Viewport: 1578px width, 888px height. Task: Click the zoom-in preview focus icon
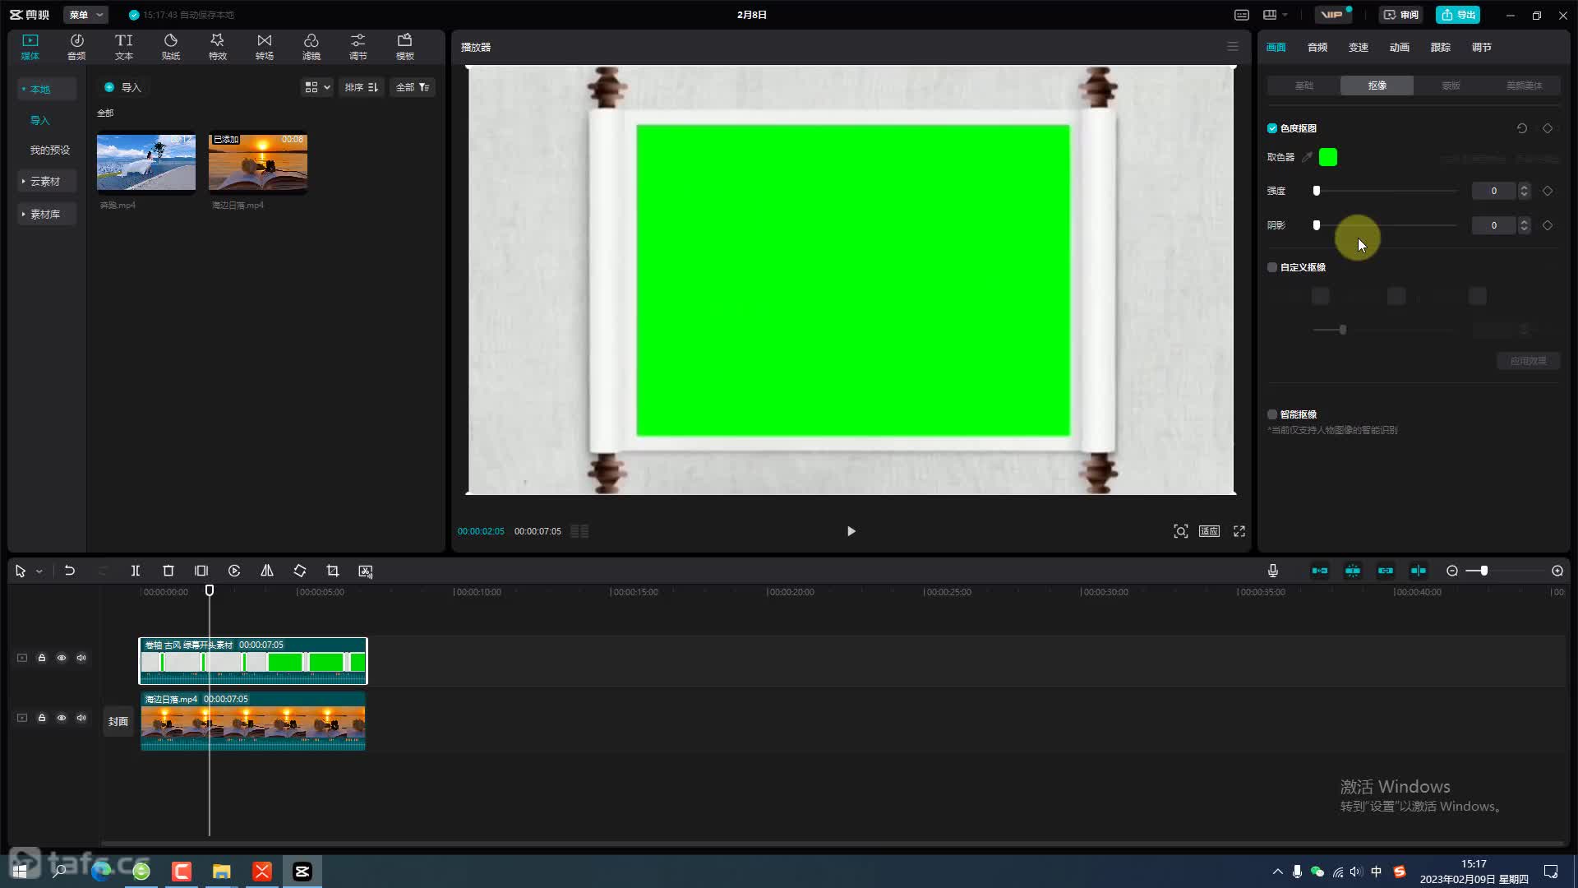(x=1181, y=531)
